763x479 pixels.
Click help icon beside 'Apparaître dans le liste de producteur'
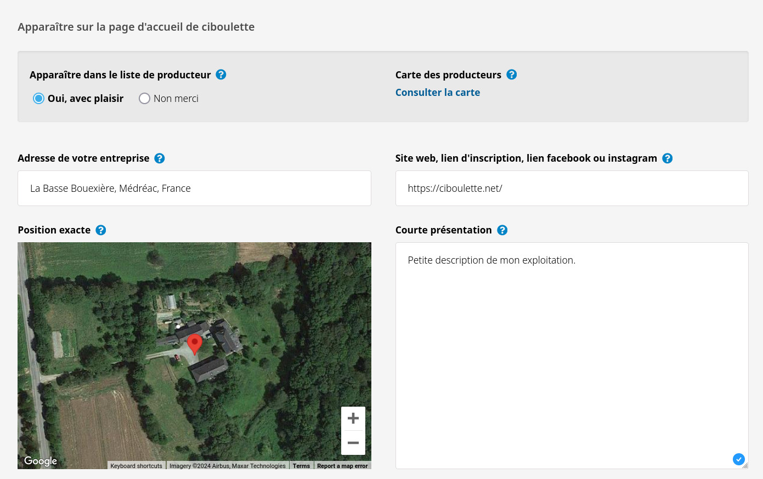221,75
